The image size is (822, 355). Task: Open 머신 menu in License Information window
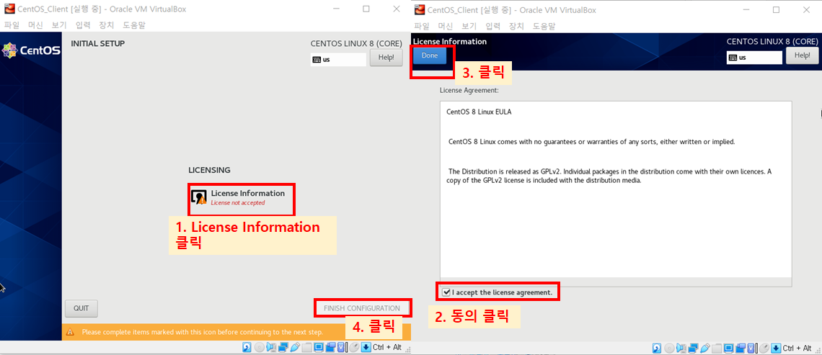pos(445,26)
